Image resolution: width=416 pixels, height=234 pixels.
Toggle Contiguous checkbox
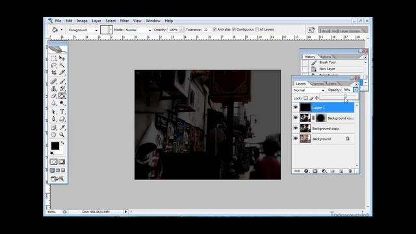coord(234,29)
